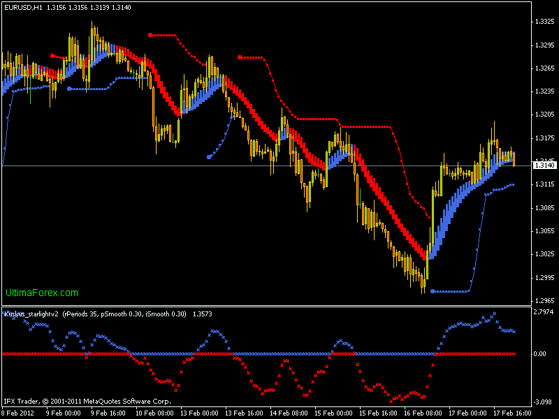Click the 1.3265 price scale label
Image resolution: width=559 pixels, height=419 pixels.
(545, 68)
